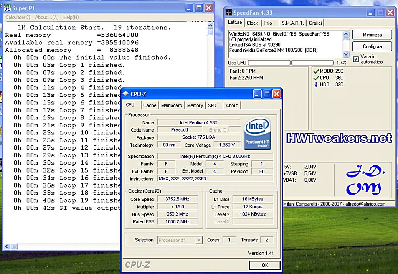Image resolution: width=398 pixels, height=274 pixels.
Task: Open the About menu in Super PI
Action: [x=47, y=17]
